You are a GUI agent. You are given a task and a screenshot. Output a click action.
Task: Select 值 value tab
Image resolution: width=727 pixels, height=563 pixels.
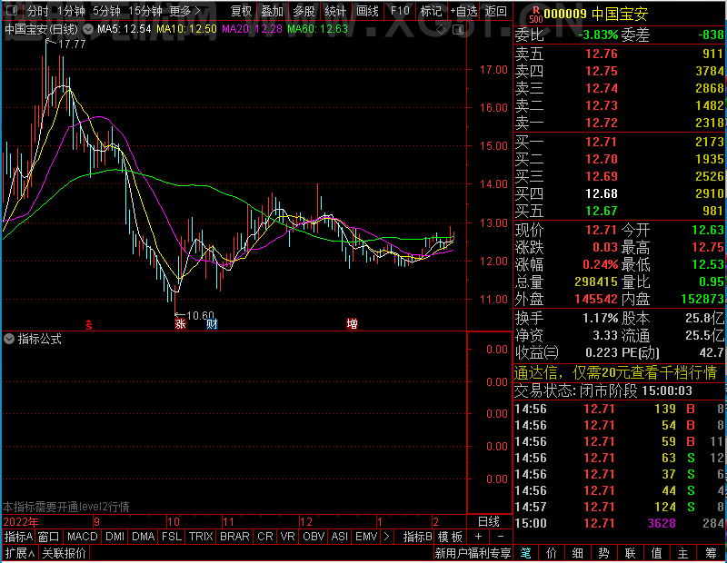(656, 553)
